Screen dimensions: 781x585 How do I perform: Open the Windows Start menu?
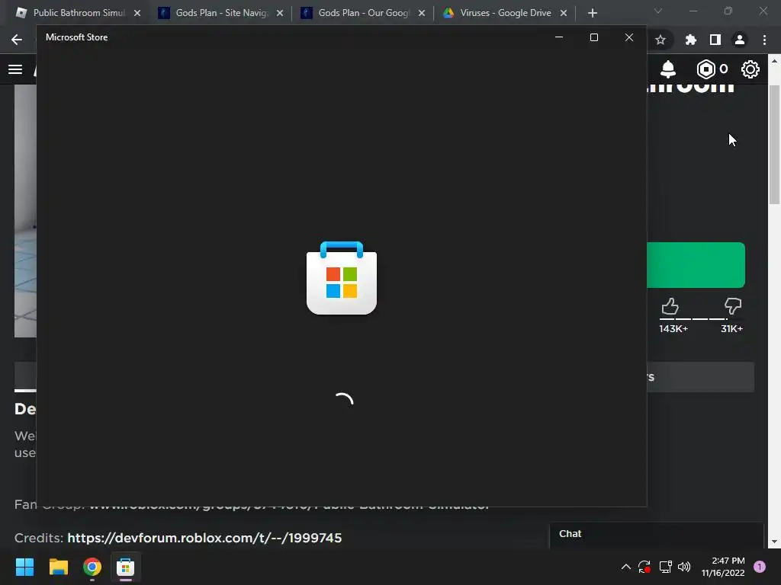[24, 567]
